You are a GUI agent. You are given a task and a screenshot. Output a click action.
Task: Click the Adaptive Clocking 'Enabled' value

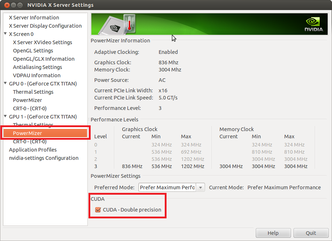click(168, 52)
